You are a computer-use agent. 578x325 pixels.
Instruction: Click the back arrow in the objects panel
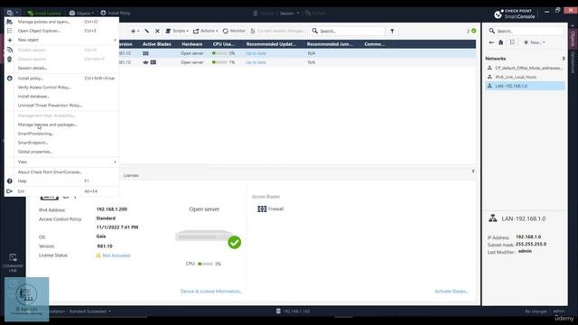[x=491, y=42]
